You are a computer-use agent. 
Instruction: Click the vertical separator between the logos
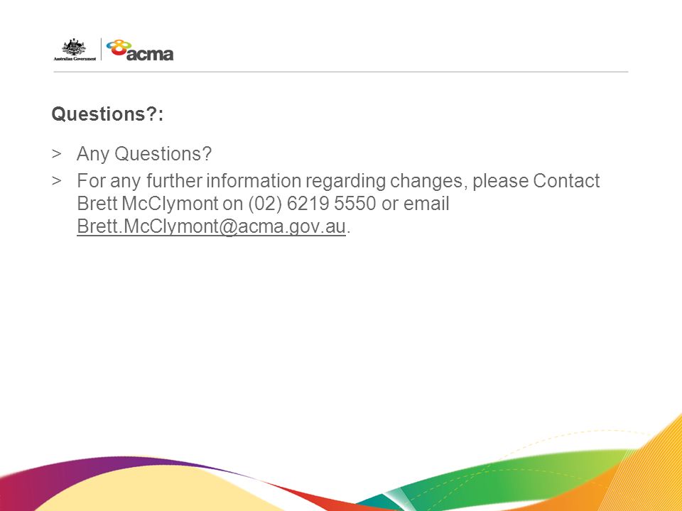102,49
